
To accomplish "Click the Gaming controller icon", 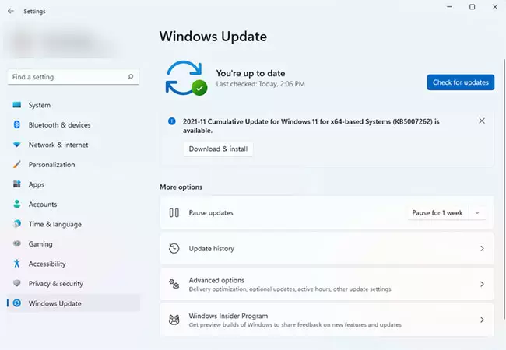I will click(17, 244).
